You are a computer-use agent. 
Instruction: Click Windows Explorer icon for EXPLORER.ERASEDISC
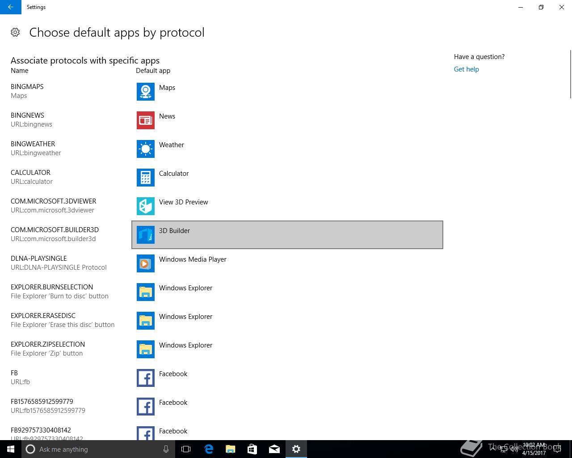pyautogui.click(x=146, y=321)
